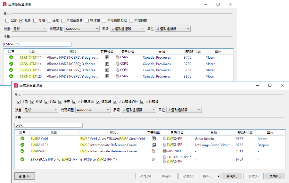
Task: Click the 管理(M) button
Action: (x=24, y=176)
